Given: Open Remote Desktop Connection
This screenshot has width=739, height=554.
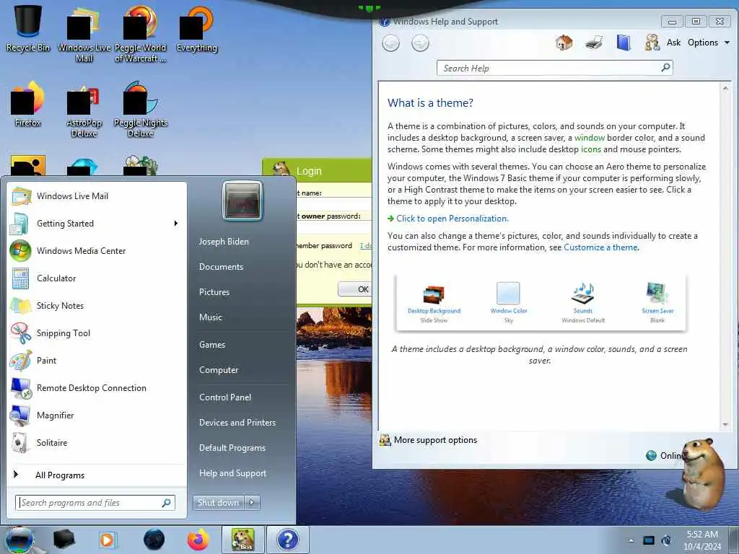Looking at the screenshot, I should click(97, 387).
